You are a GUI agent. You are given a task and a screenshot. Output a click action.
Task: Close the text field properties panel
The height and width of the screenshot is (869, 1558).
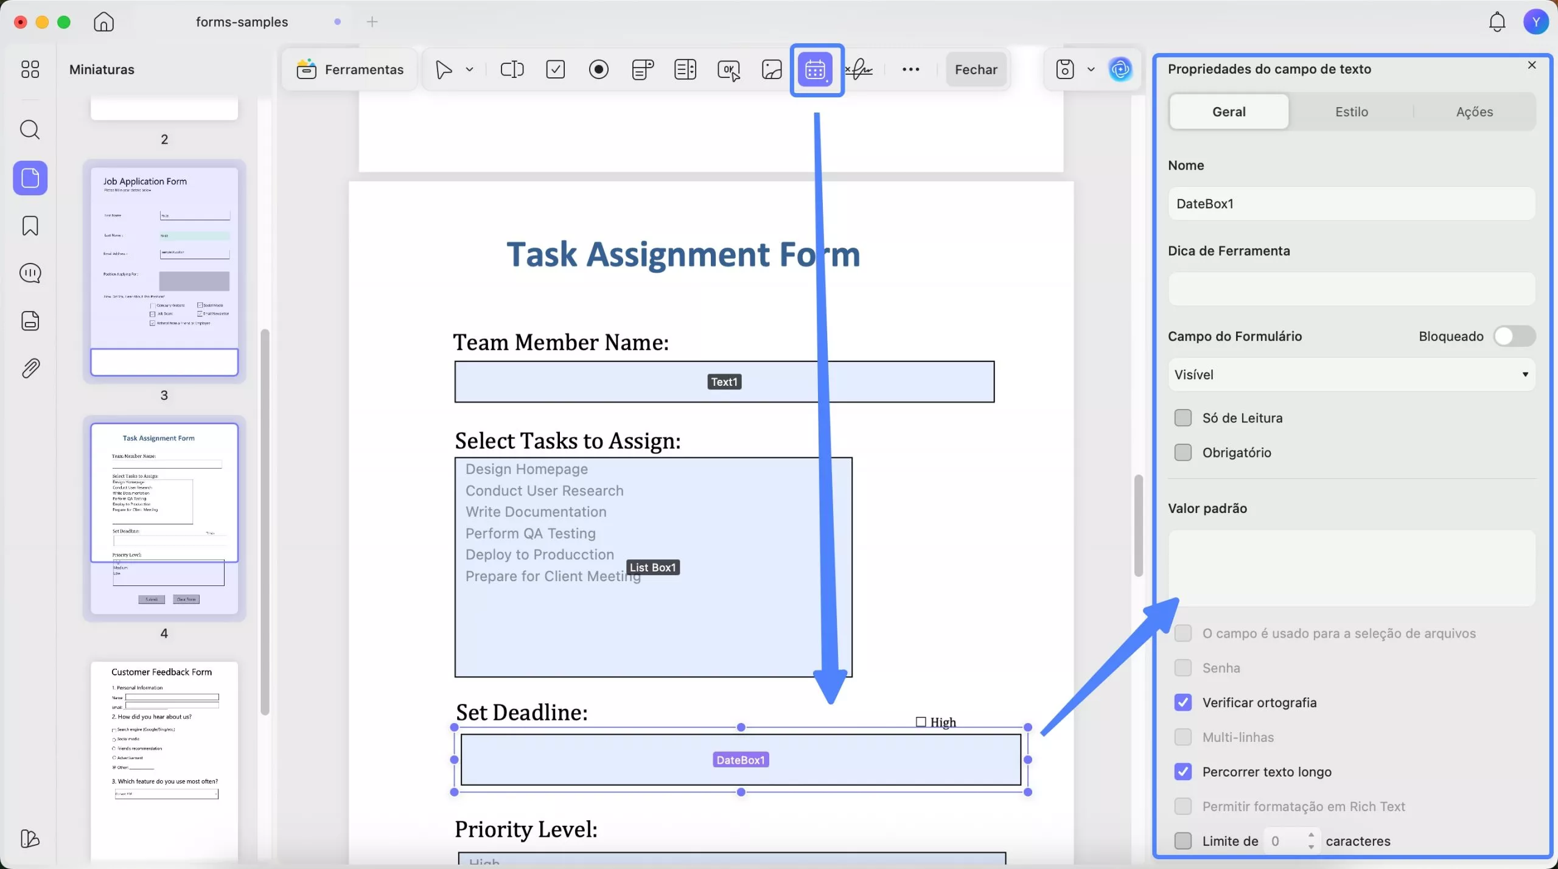pyautogui.click(x=1532, y=65)
